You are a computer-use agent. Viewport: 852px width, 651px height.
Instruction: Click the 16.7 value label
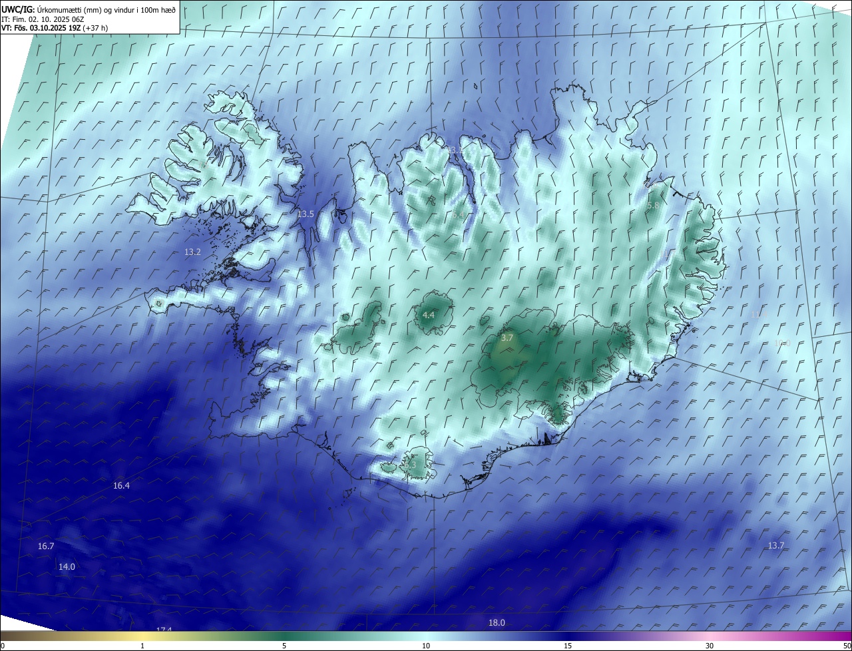click(46, 546)
